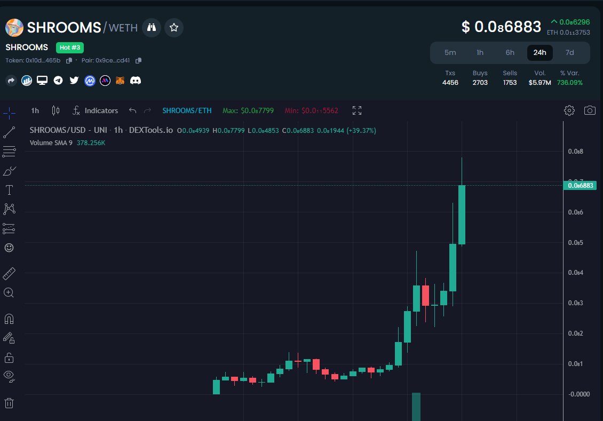Select the forecast position tool
Viewport: 603px width, 421px height.
[9, 228]
